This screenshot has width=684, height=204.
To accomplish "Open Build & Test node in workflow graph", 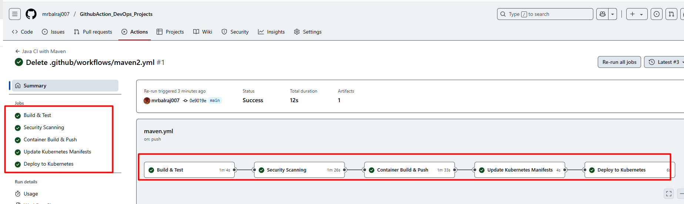I will point(189,170).
